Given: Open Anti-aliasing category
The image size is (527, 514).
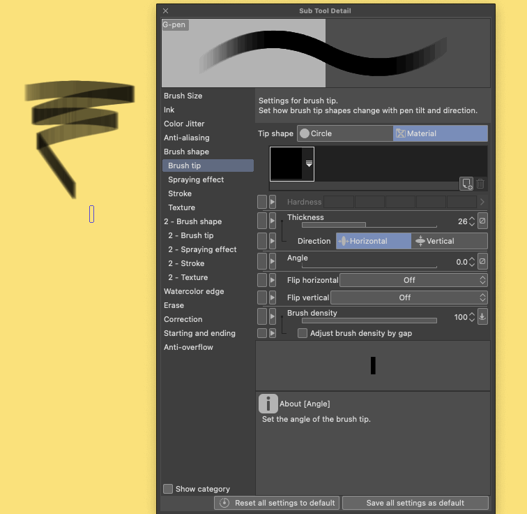Looking at the screenshot, I should tap(187, 138).
